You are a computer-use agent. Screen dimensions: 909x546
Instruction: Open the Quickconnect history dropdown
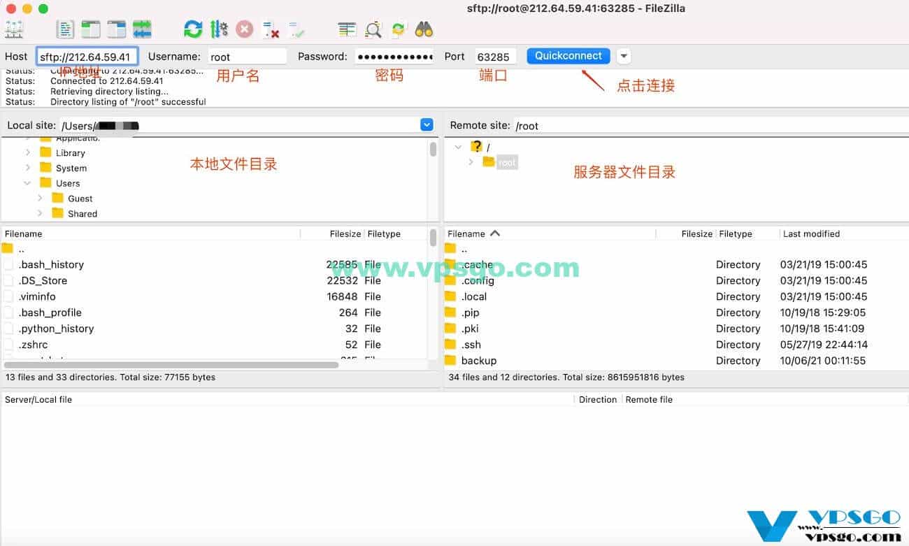coord(622,56)
